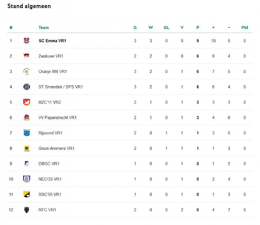This screenshot has width=260, height=225.
Task: Click the VV Papendrecht VR1 club logo
Action: tap(26, 117)
